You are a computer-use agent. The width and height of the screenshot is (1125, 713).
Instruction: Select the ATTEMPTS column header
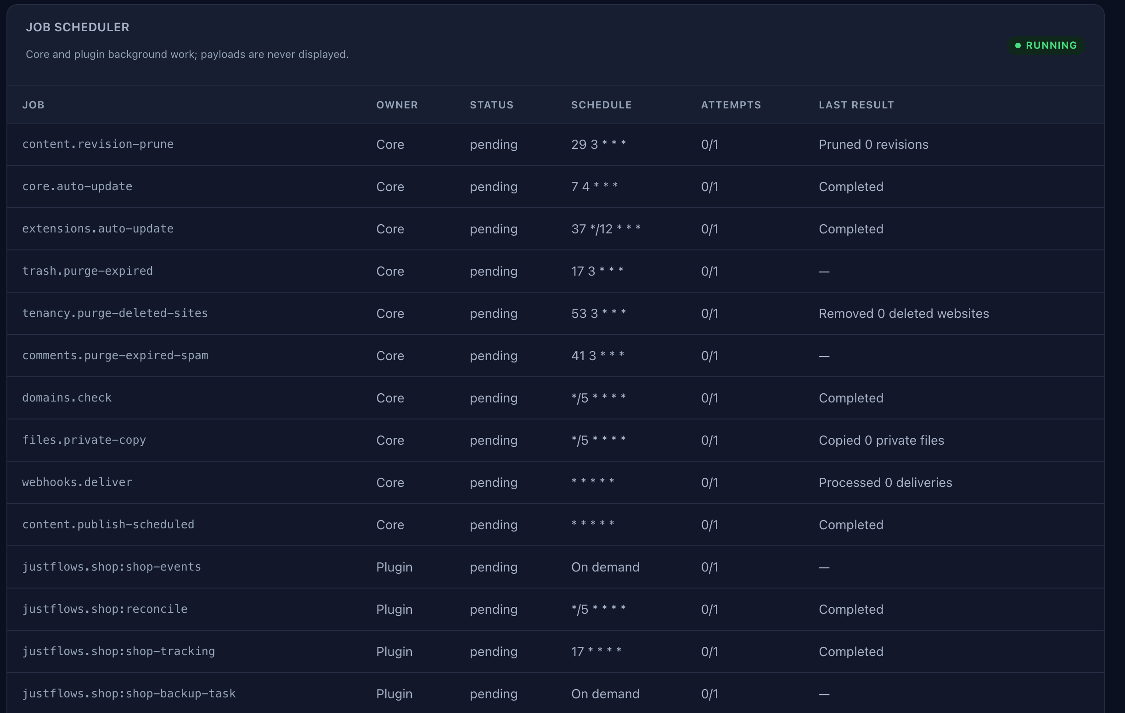pyautogui.click(x=731, y=105)
